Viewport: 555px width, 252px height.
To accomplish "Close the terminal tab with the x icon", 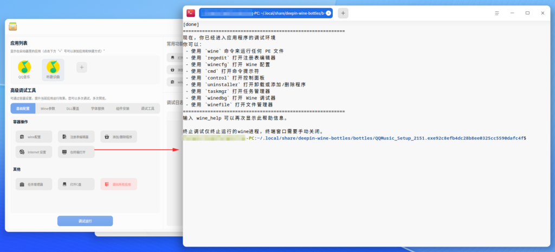I will point(328,13).
